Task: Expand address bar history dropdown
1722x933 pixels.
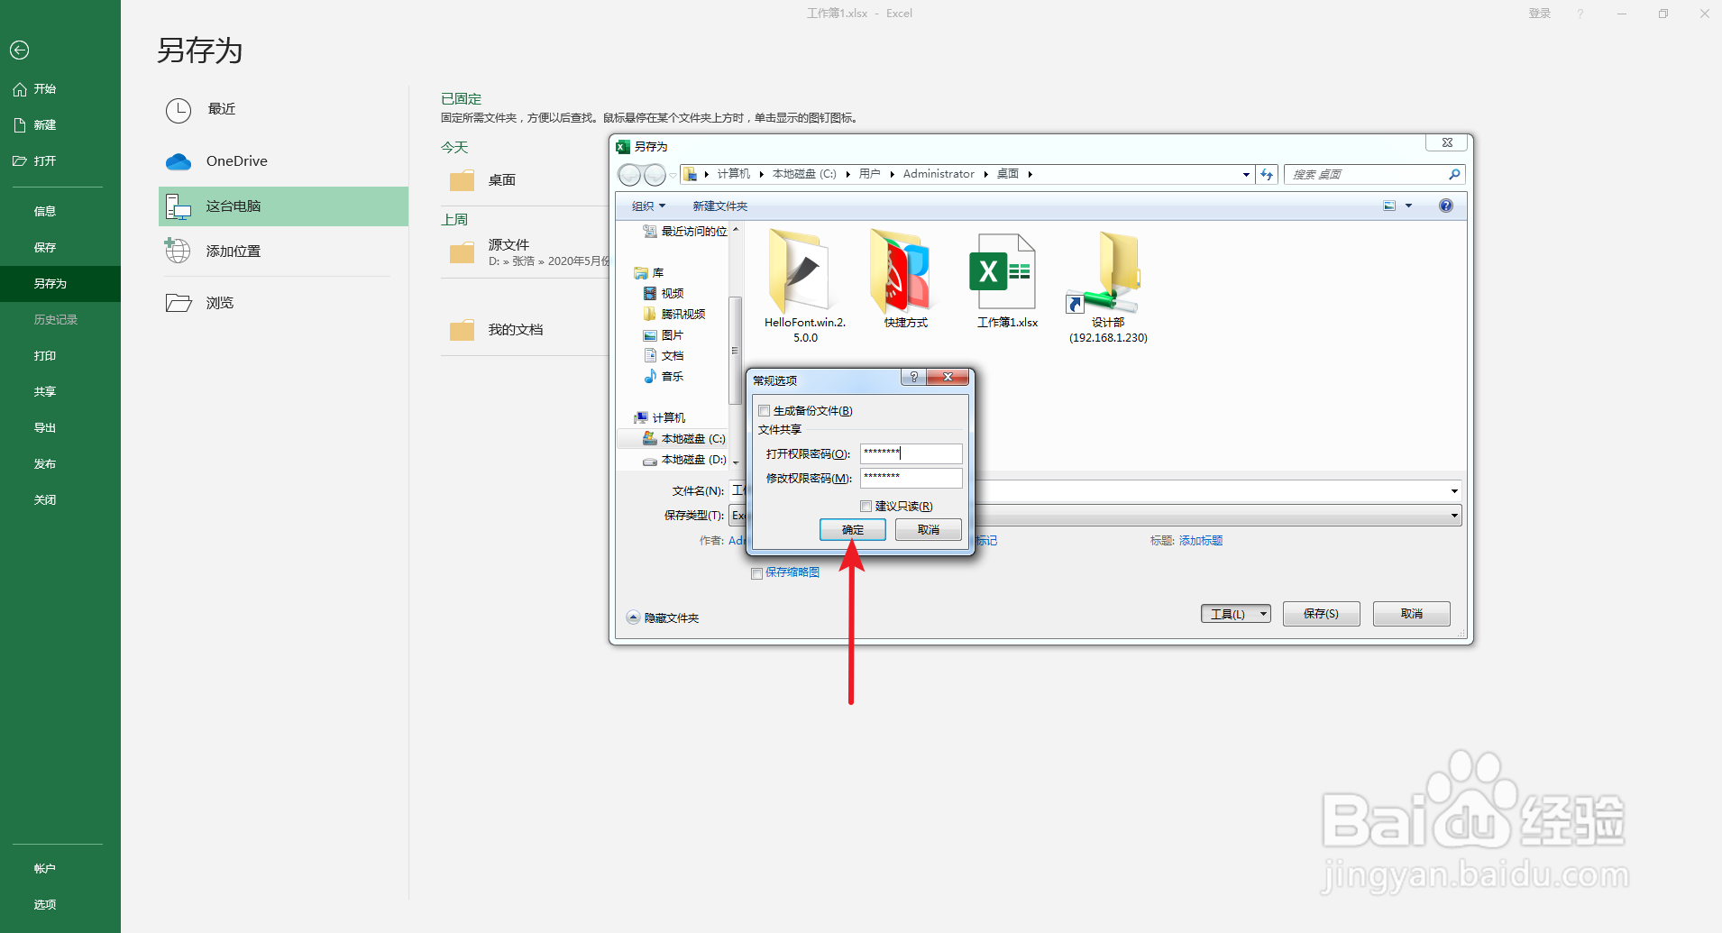Action: tap(1246, 175)
